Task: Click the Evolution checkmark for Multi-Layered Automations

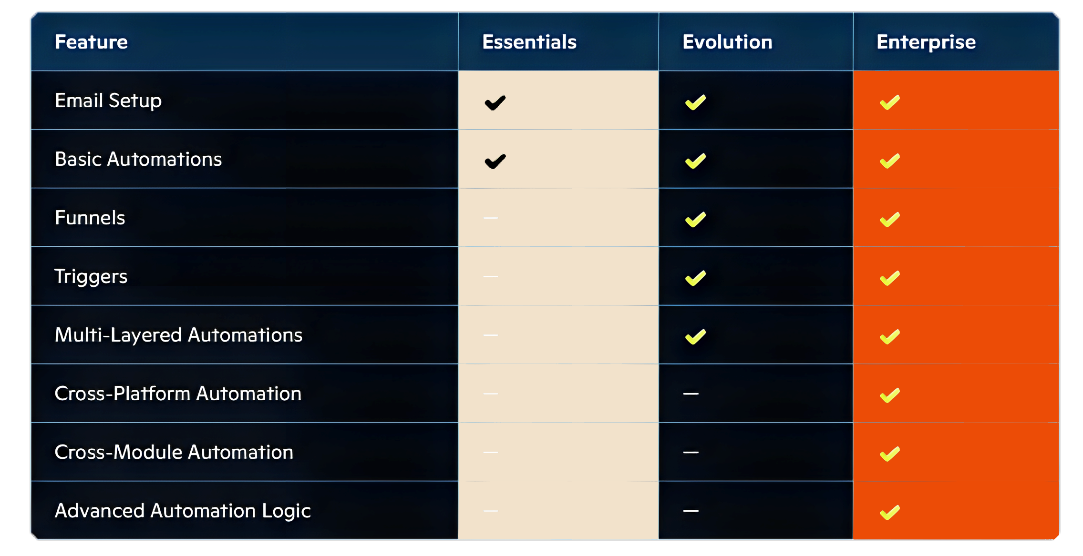Action: [695, 337]
